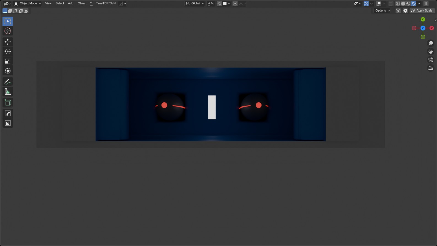Select the white rectangle object in the viewport
437x246 pixels.
[x=212, y=107]
